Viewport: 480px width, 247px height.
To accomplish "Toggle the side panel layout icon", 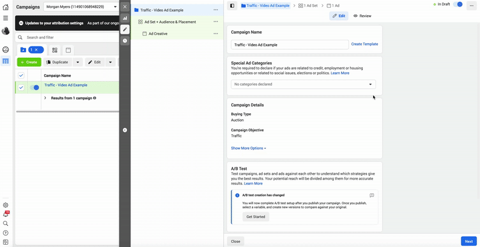I will click(232, 5).
